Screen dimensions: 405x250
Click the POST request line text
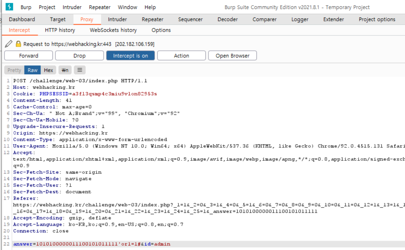(x=80, y=81)
